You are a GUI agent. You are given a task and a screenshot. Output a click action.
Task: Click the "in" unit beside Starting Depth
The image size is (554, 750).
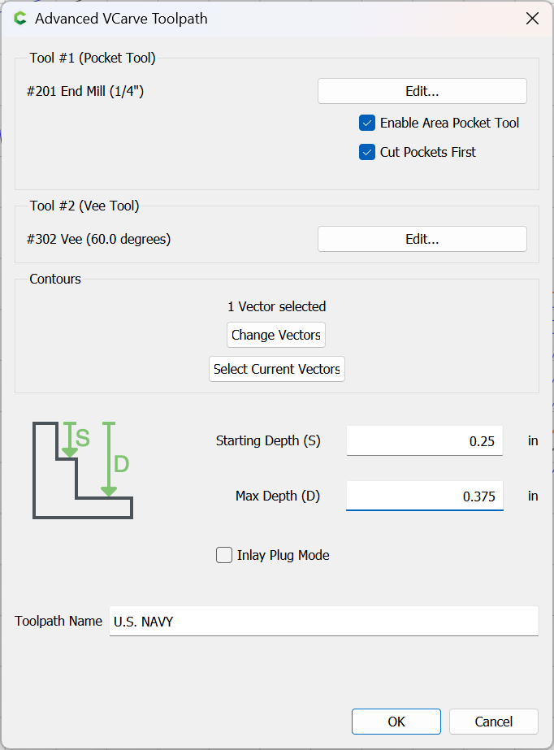(533, 441)
